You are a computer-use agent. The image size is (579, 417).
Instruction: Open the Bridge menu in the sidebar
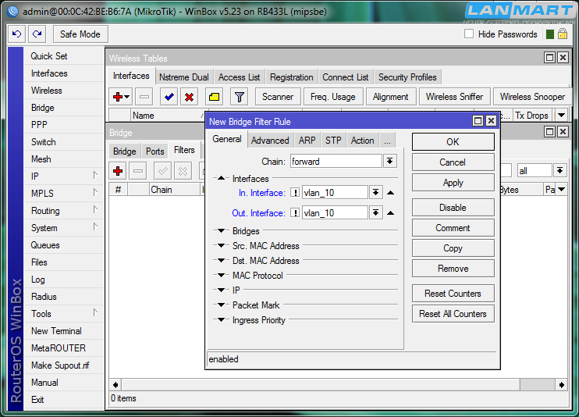coord(63,108)
